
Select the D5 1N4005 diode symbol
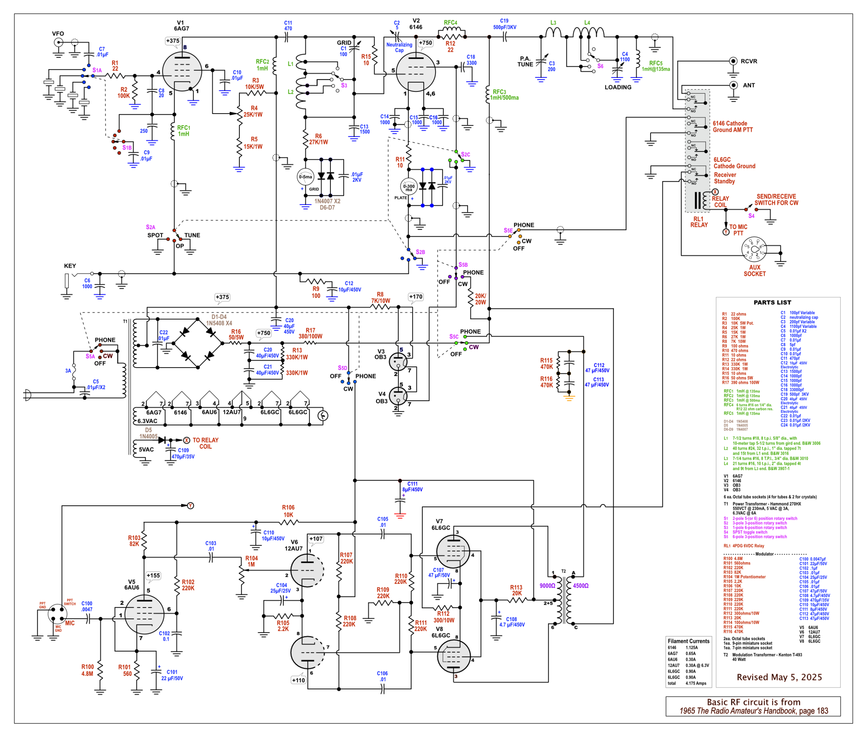click(x=161, y=440)
